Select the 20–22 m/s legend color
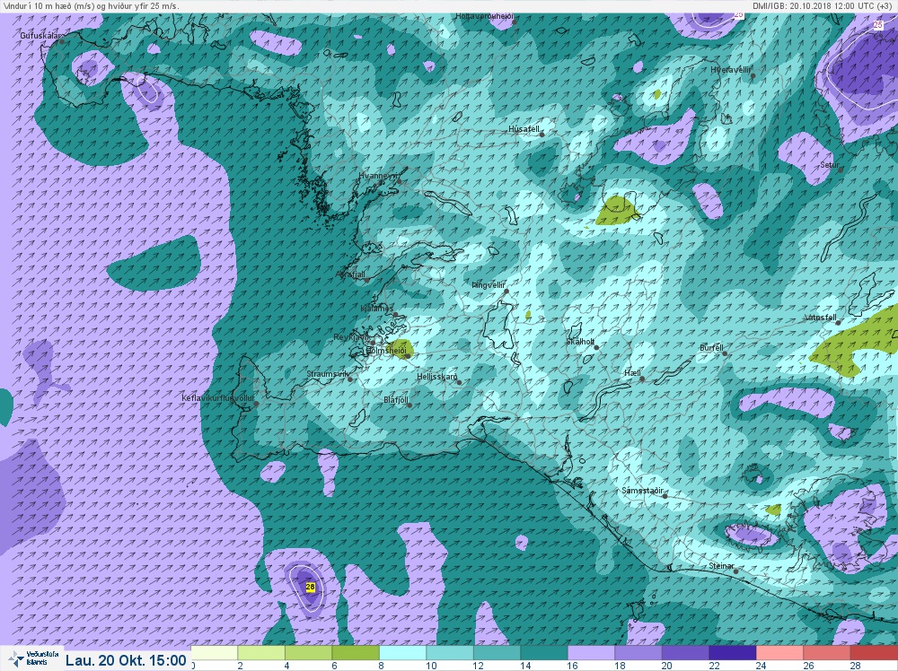The width and height of the screenshot is (898, 671). click(x=685, y=653)
